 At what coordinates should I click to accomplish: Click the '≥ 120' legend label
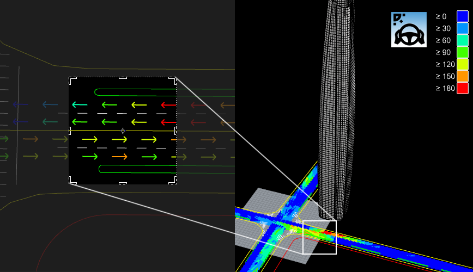coord(445,64)
